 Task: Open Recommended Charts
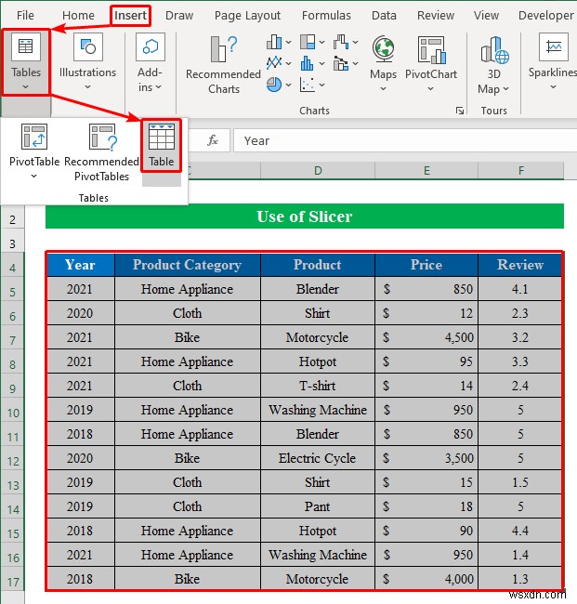coord(223,65)
